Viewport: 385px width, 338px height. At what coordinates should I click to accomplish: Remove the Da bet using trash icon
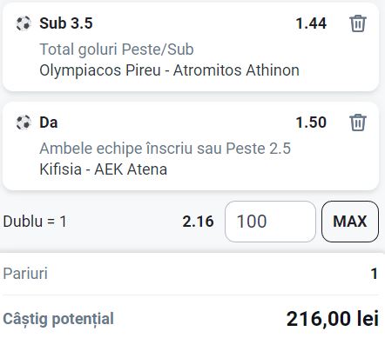pos(358,123)
